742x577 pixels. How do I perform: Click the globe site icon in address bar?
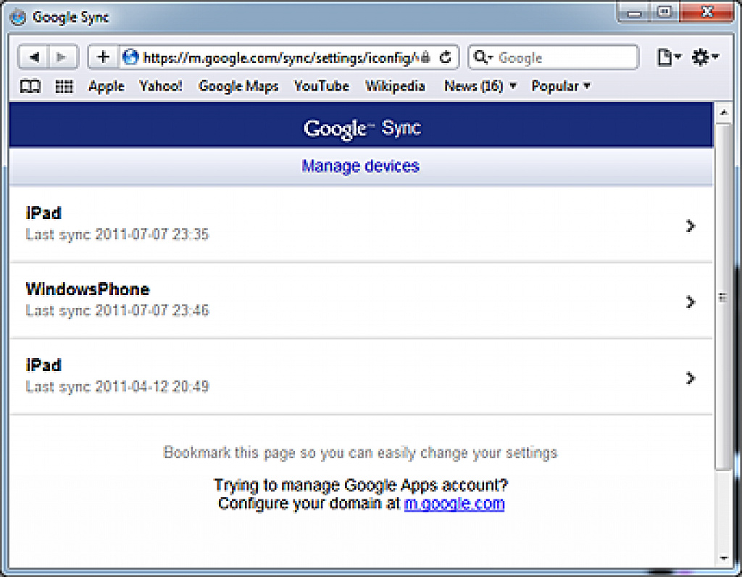click(x=130, y=57)
